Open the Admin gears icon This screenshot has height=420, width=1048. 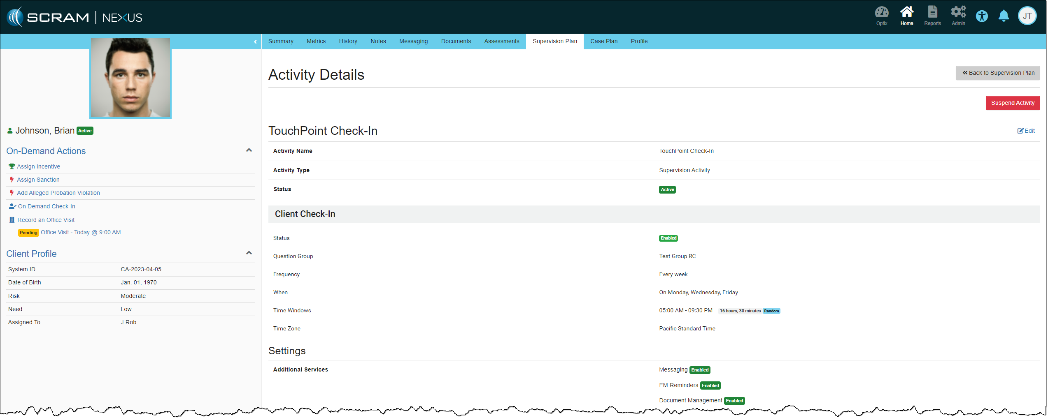958,16
